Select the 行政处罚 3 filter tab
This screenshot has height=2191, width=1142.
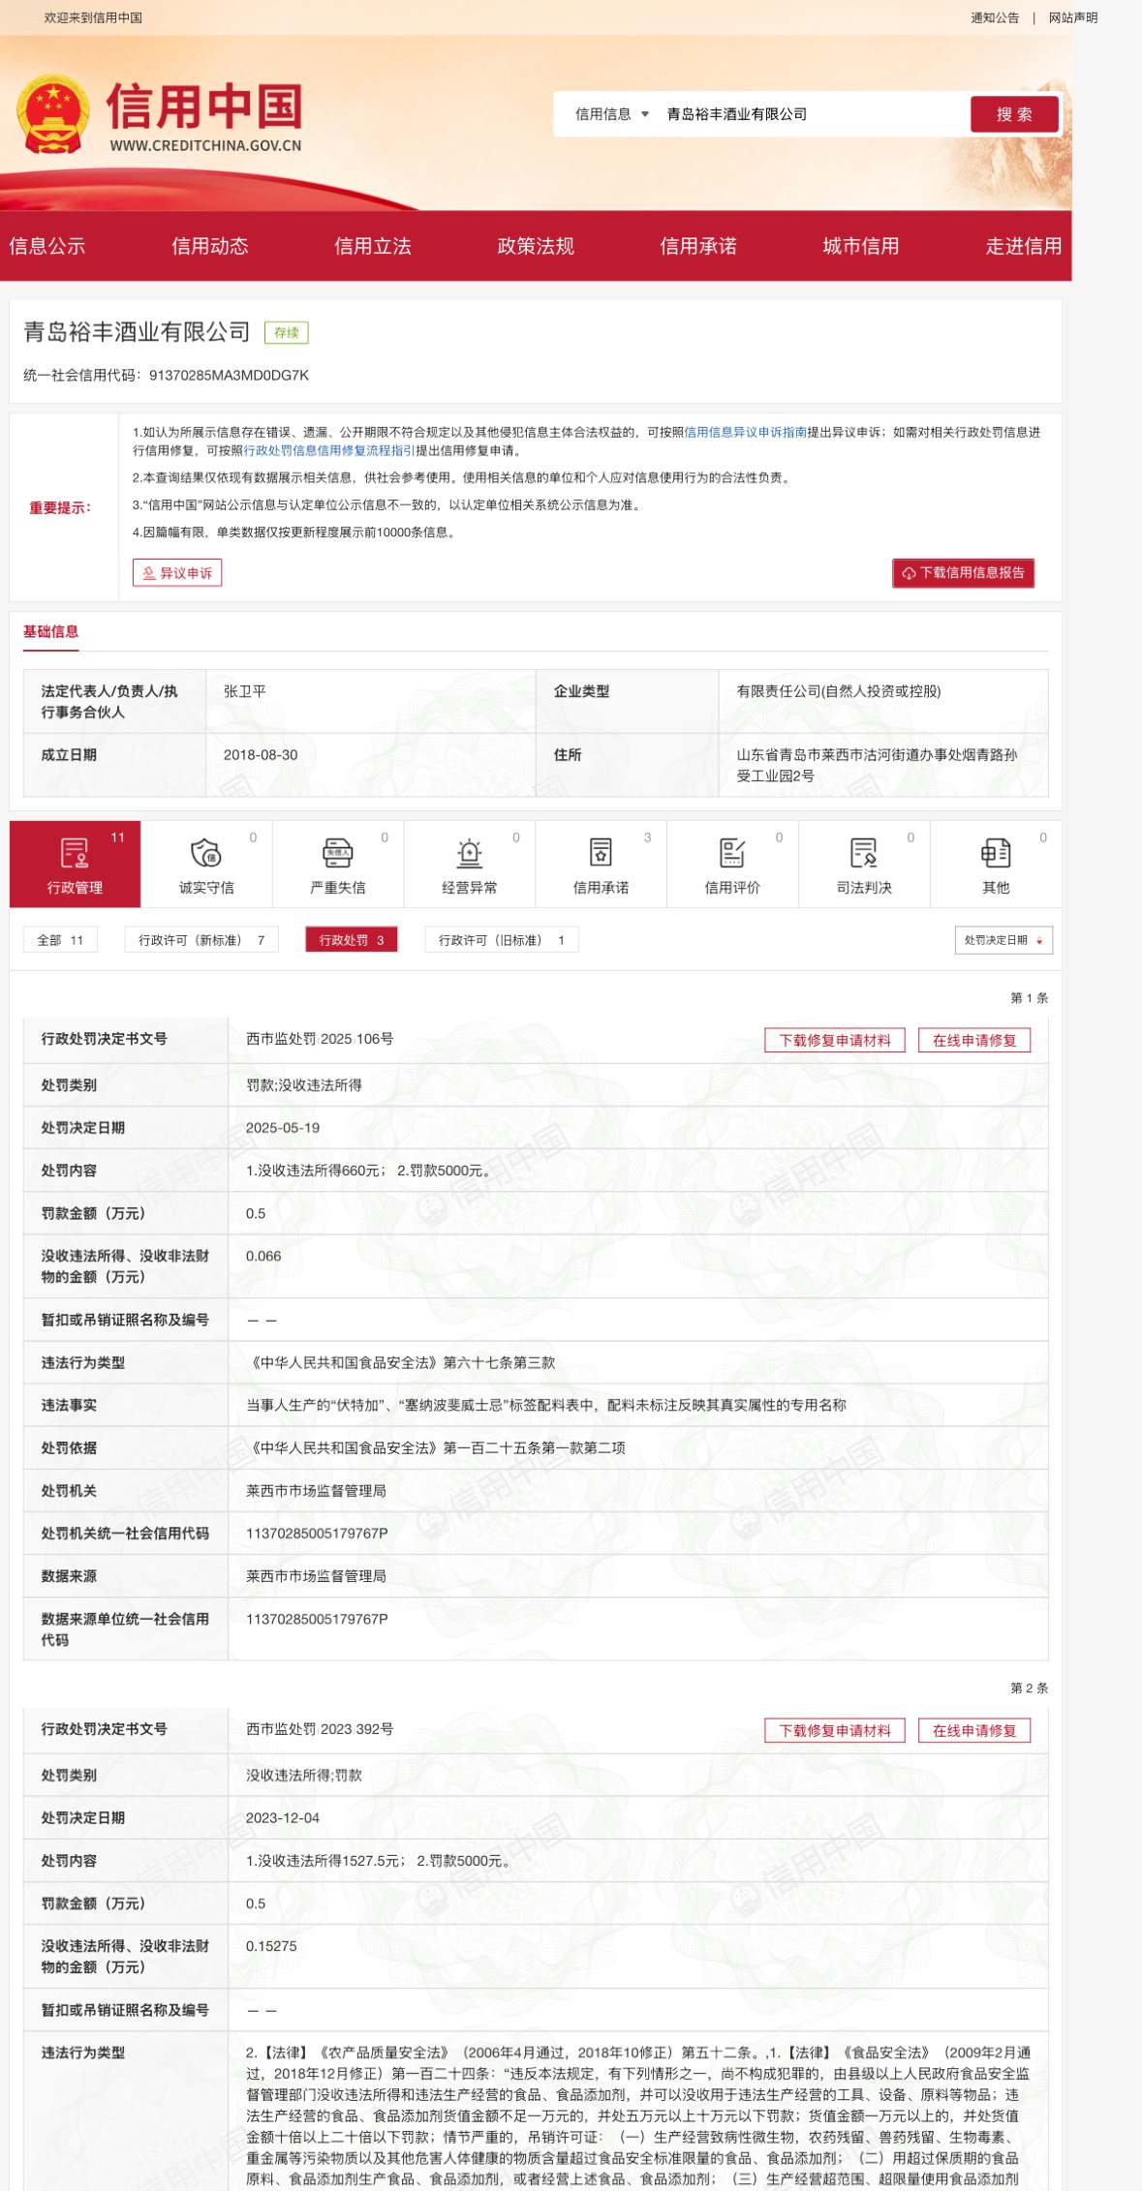coord(352,940)
